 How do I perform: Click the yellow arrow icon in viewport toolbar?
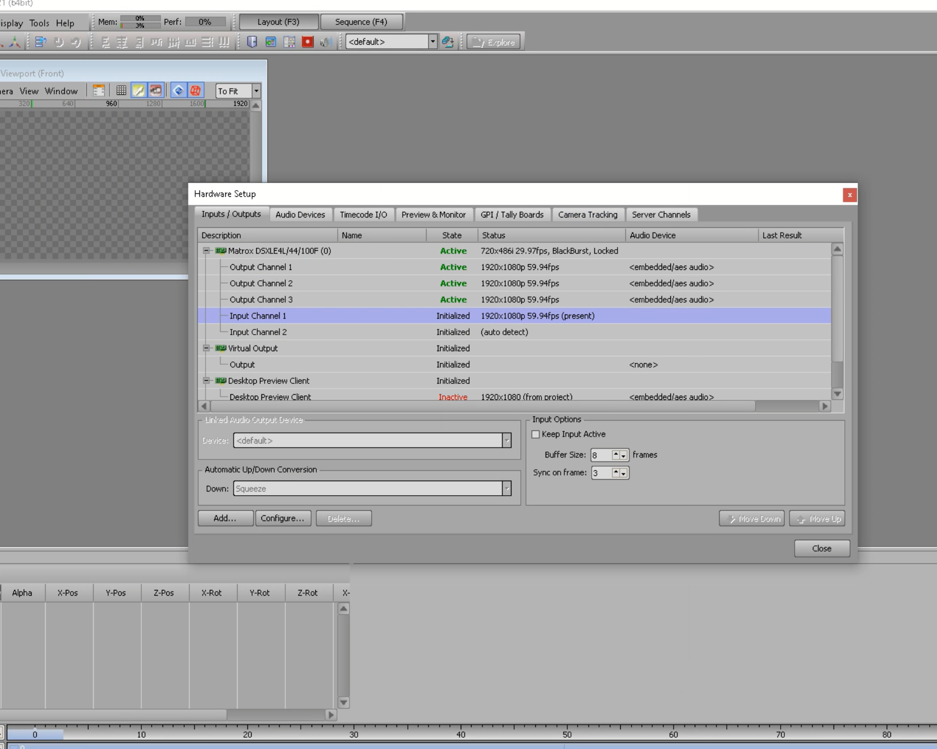click(x=138, y=91)
